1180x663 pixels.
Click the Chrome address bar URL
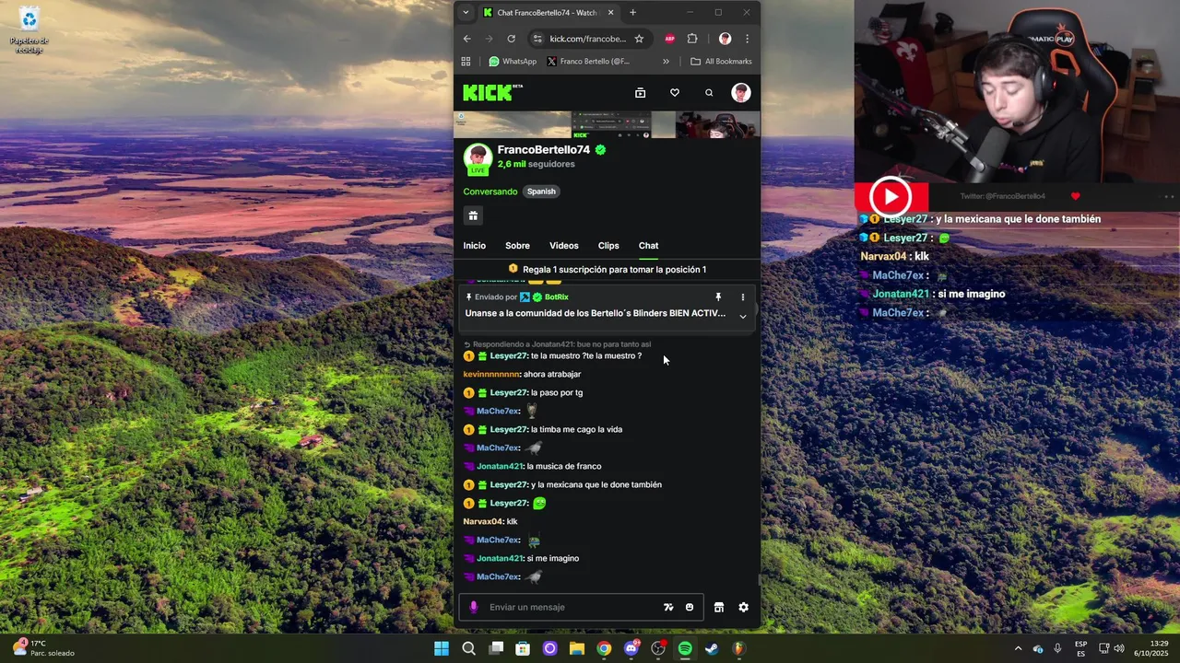(588, 39)
